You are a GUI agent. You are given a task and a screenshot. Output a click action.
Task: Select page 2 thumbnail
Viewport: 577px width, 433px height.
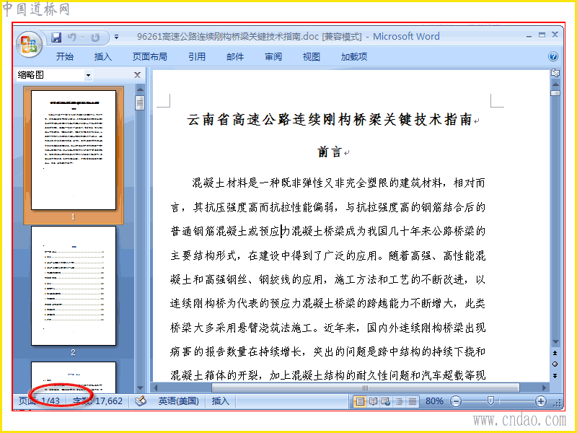point(74,286)
